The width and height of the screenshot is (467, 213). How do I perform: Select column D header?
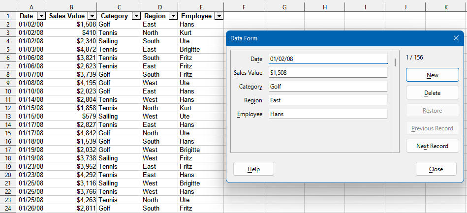pos(159,7)
